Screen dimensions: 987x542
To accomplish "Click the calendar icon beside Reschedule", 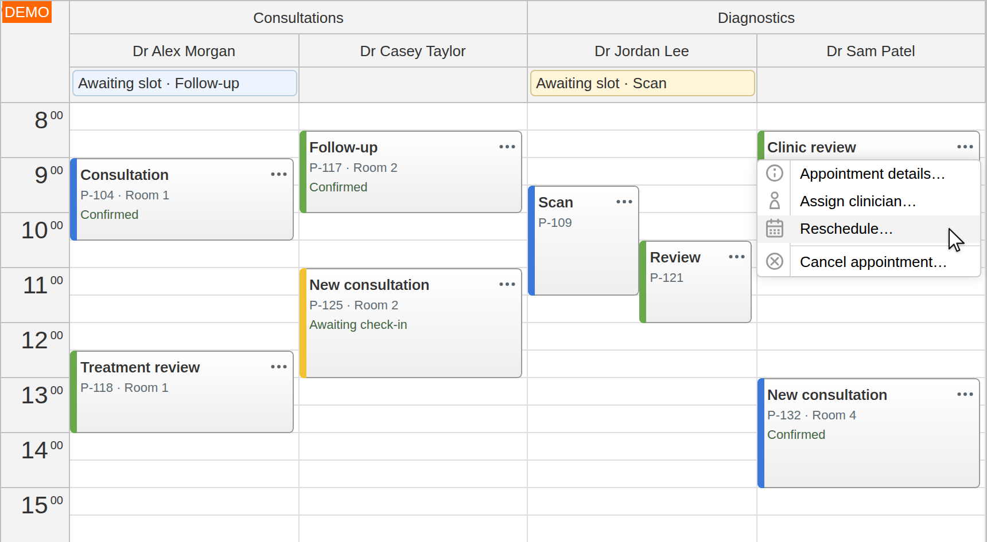I will click(775, 228).
